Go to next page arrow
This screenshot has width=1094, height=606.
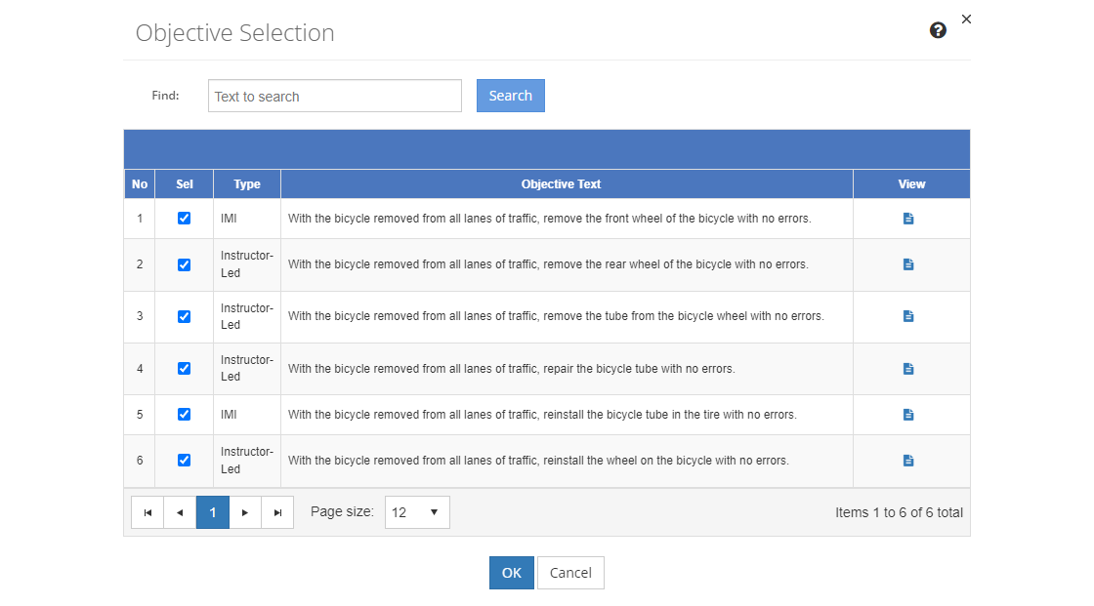pos(245,512)
